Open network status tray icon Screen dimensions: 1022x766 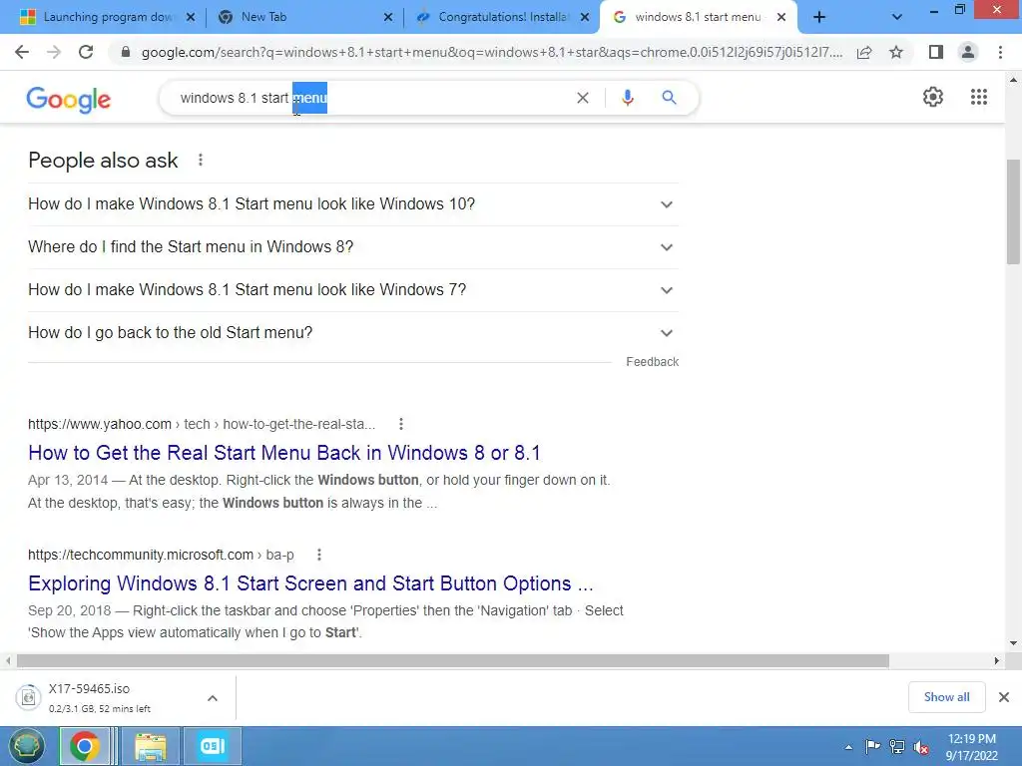click(897, 747)
